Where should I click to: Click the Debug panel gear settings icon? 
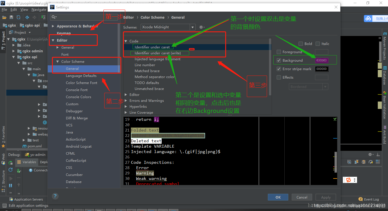[x=370, y=154]
